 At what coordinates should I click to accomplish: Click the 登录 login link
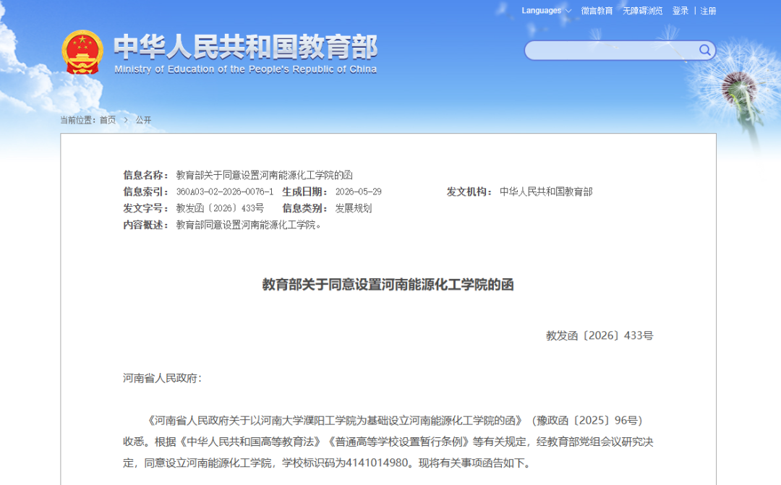click(x=680, y=11)
